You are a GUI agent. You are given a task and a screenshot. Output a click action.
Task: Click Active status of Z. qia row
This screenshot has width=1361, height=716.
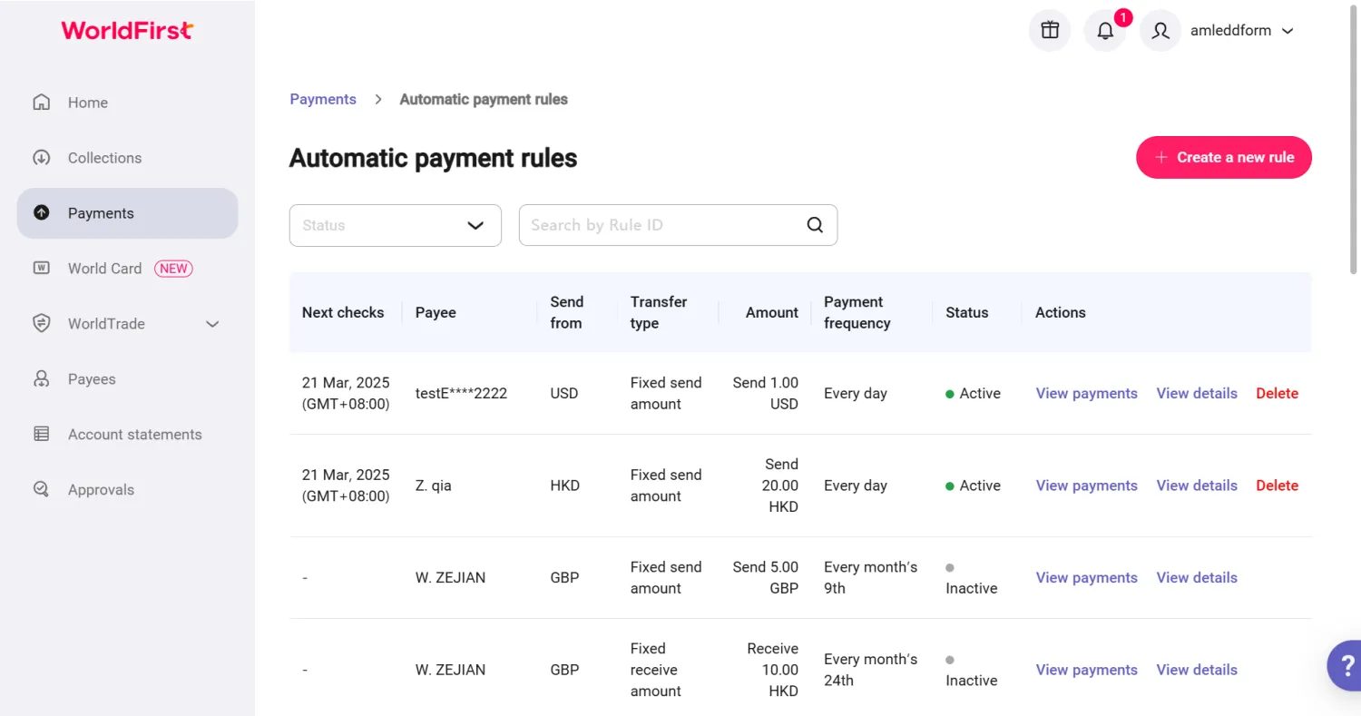click(x=973, y=486)
